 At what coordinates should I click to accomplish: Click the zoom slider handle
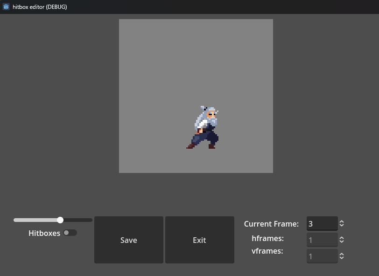point(60,220)
